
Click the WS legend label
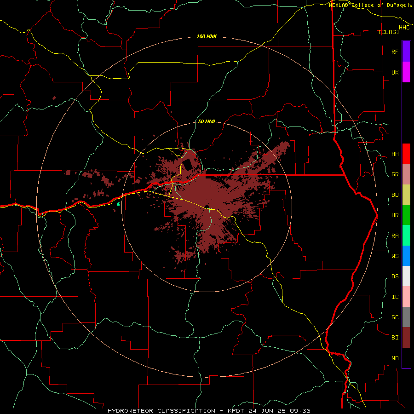pyautogui.click(x=395, y=256)
